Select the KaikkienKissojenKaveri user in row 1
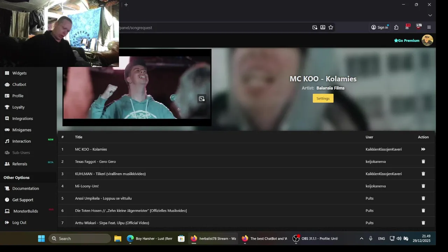The width and height of the screenshot is (448, 252). [384, 149]
